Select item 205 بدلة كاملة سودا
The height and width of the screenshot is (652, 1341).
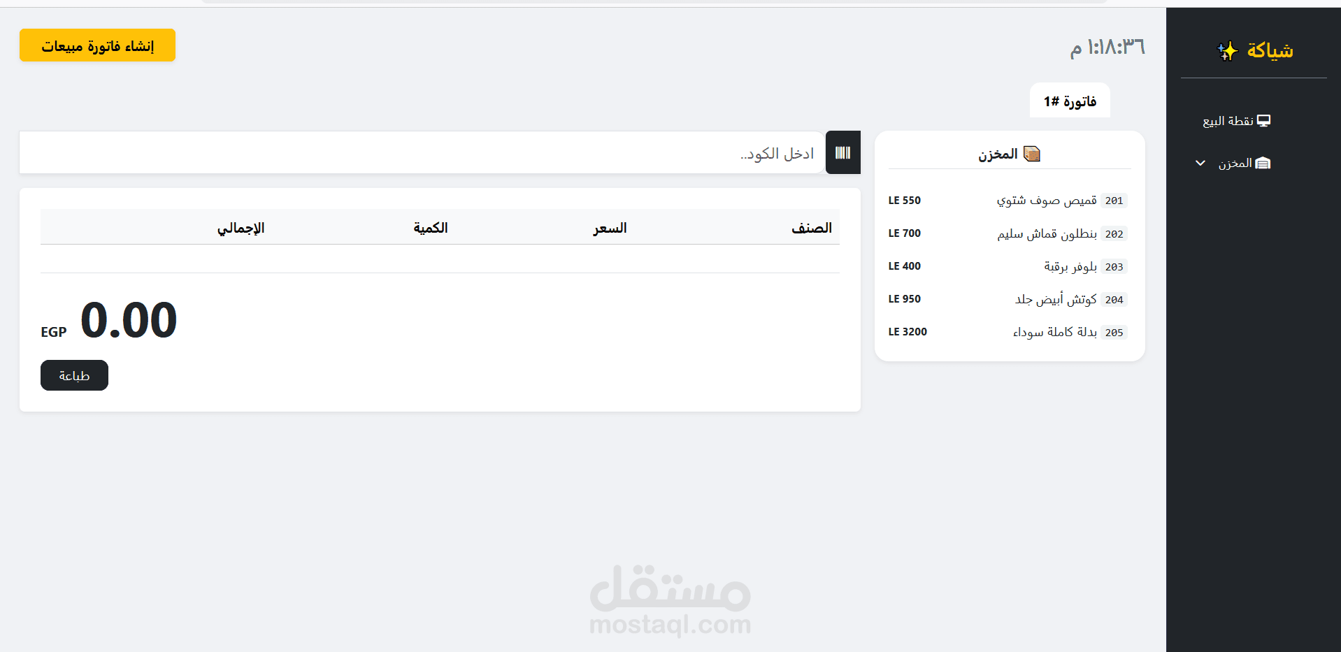tap(1007, 332)
